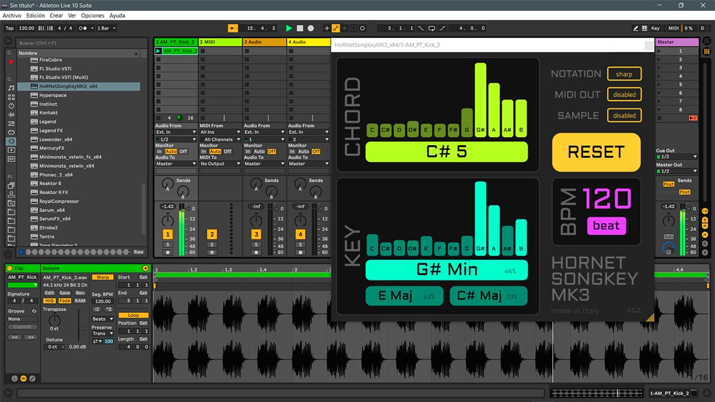
Task: Open the Ver menu
Action: [x=72, y=15]
